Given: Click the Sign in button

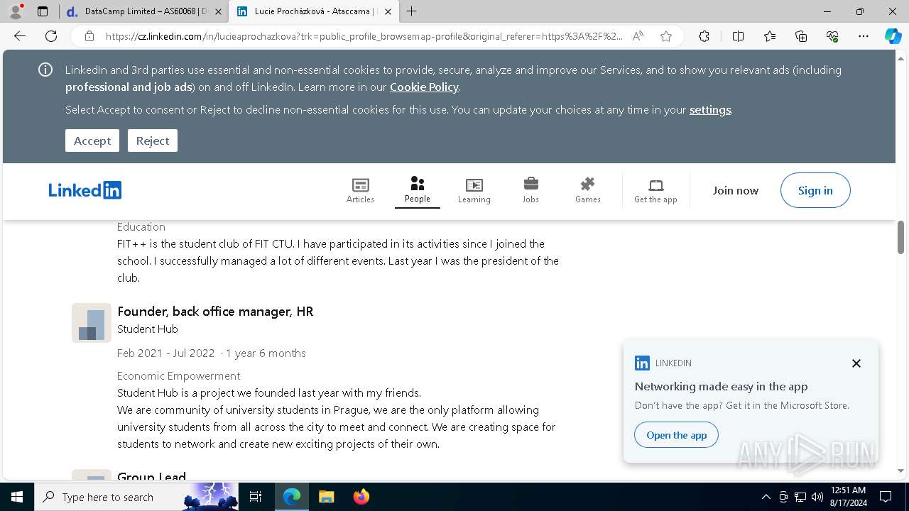Looking at the screenshot, I should click(x=815, y=190).
